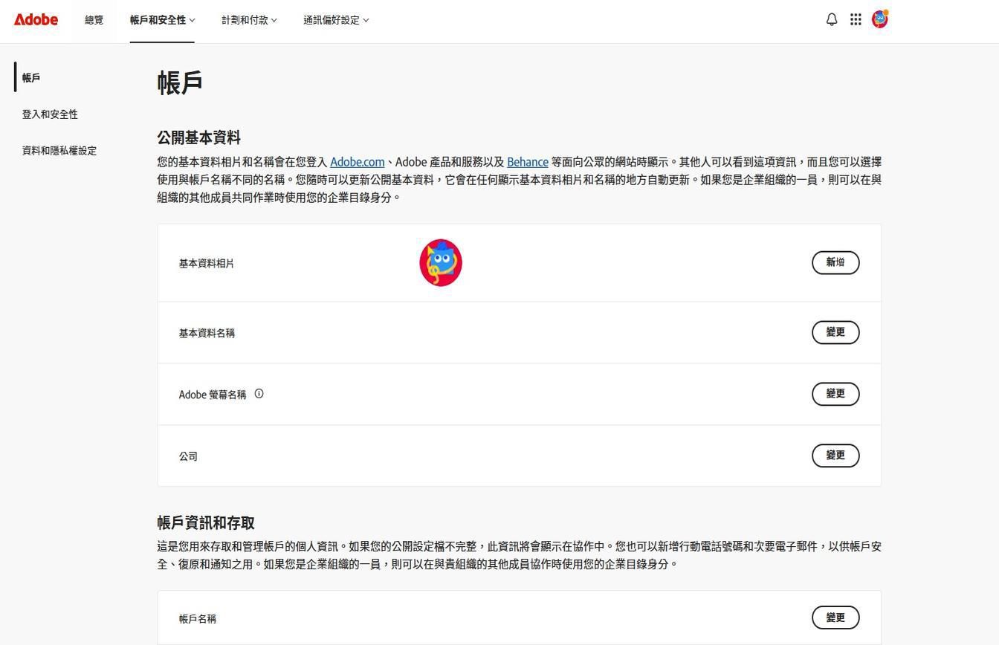Click 變更 next to Adobe 螢幕名稱

[835, 394]
